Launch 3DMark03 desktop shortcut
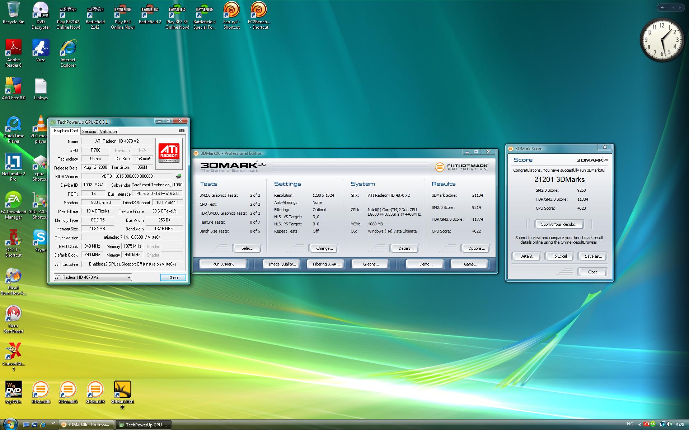This screenshot has height=430, width=689. pyautogui.click(x=95, y=392)
